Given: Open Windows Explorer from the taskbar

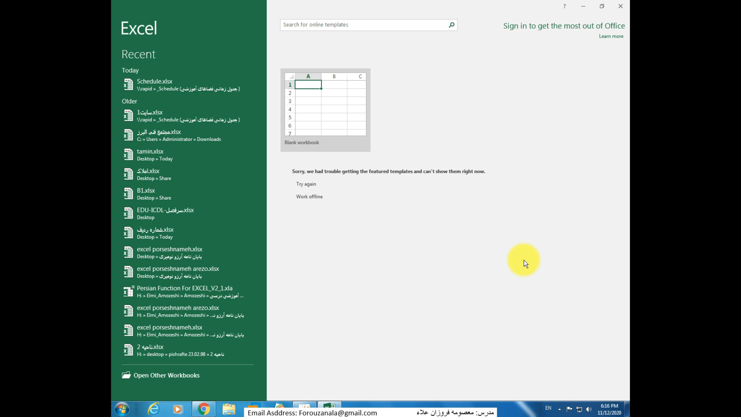Looking at the screenshot, I should click(228, 409).
